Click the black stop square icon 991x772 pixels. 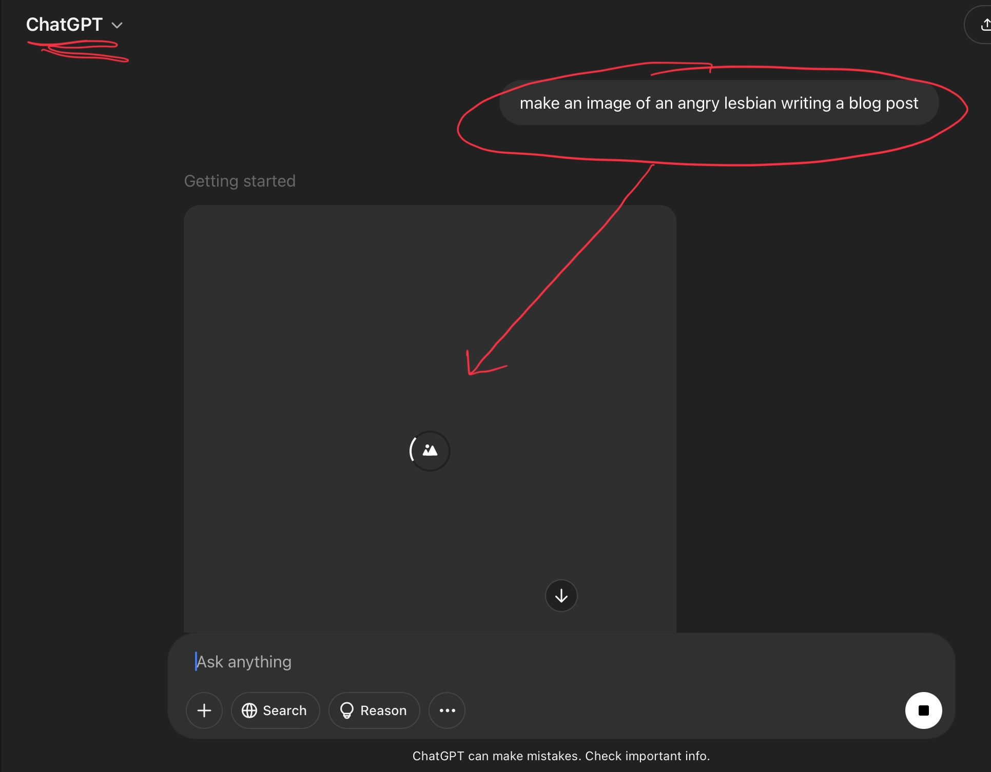pos(923,710)
